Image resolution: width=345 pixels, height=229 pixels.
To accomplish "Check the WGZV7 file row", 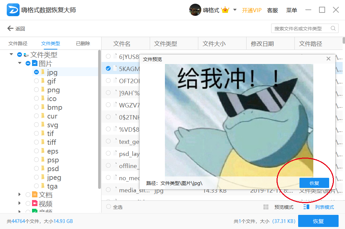I will (x=108, y=105).
